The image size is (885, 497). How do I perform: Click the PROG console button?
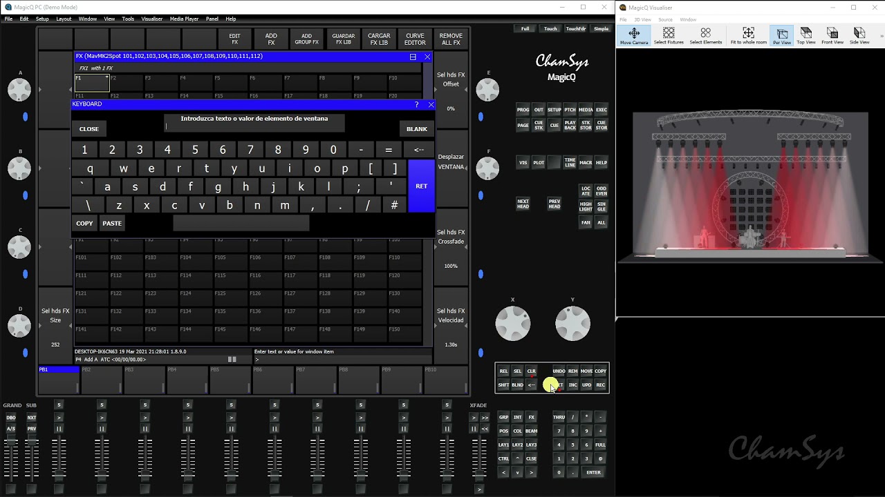coord(523,110)
